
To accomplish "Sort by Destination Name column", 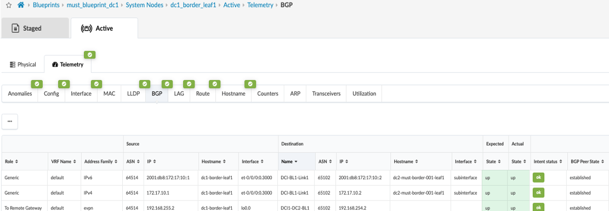I will 289,161.
